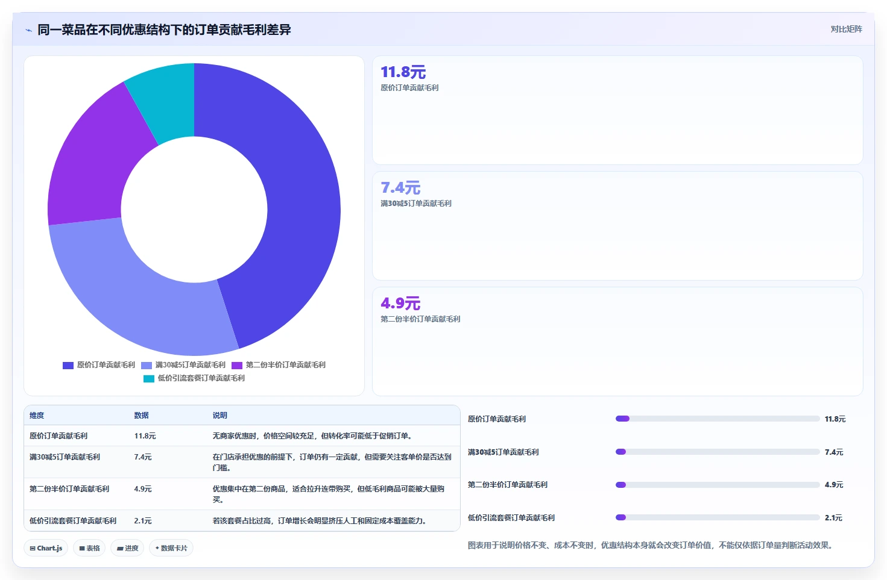Click the 对比矩阵 label in header
Viewport: 887px width, 580px height.
point(846,29)
